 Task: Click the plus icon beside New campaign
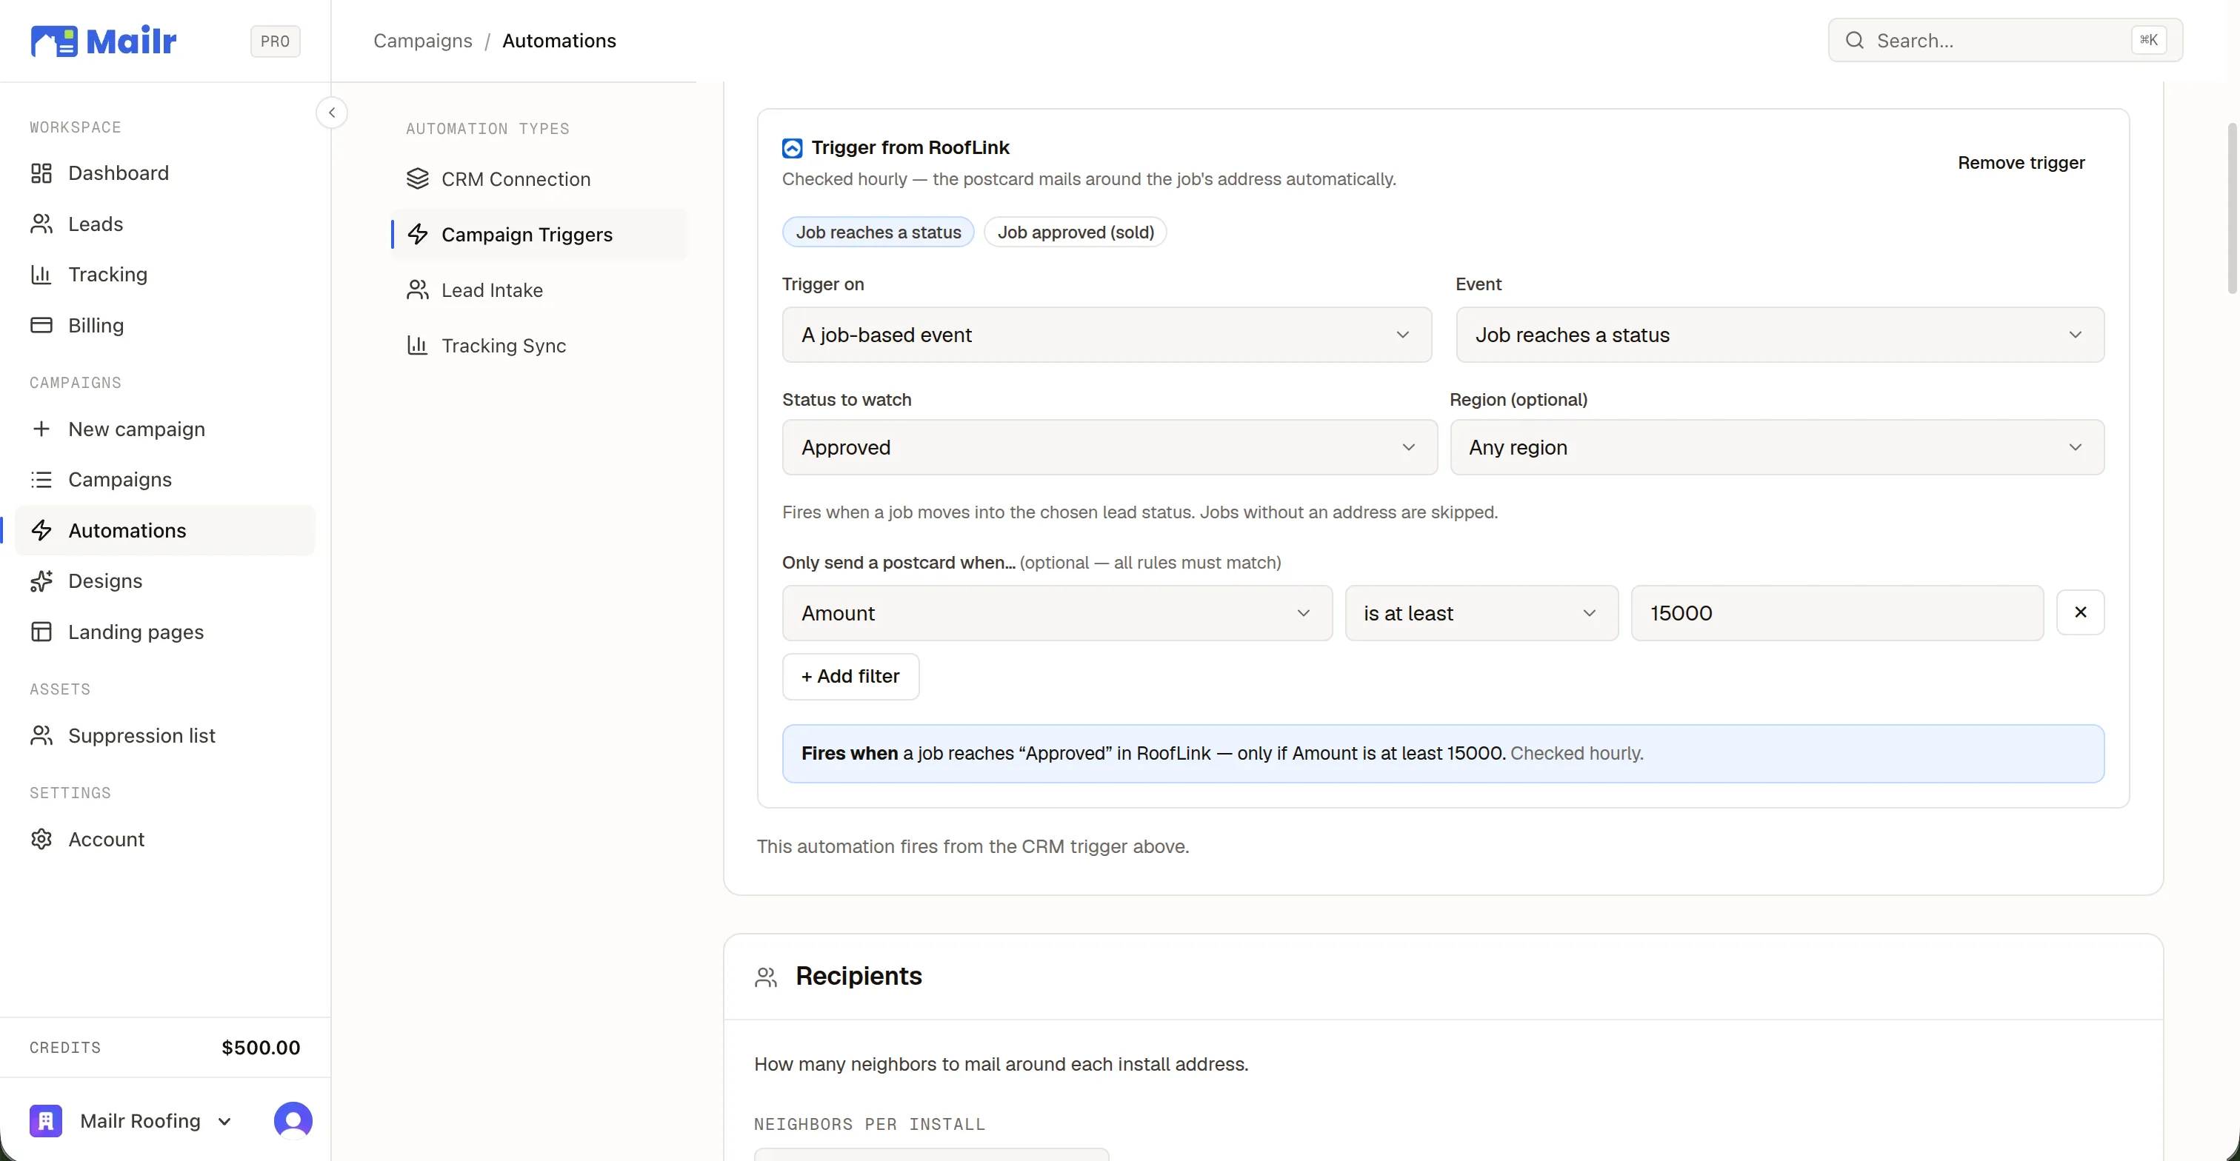[x=41, y=429]
